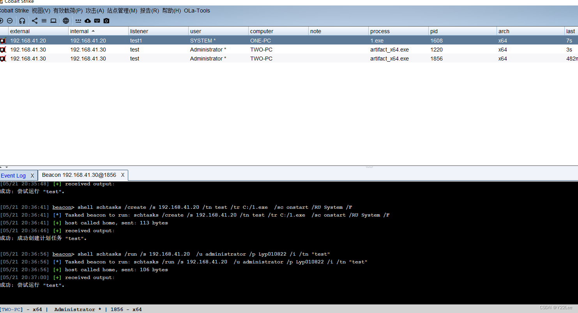Click "host called home, sent: 113 bytes"
This screenshot has height=313, width=578.
tap(116, 223)
